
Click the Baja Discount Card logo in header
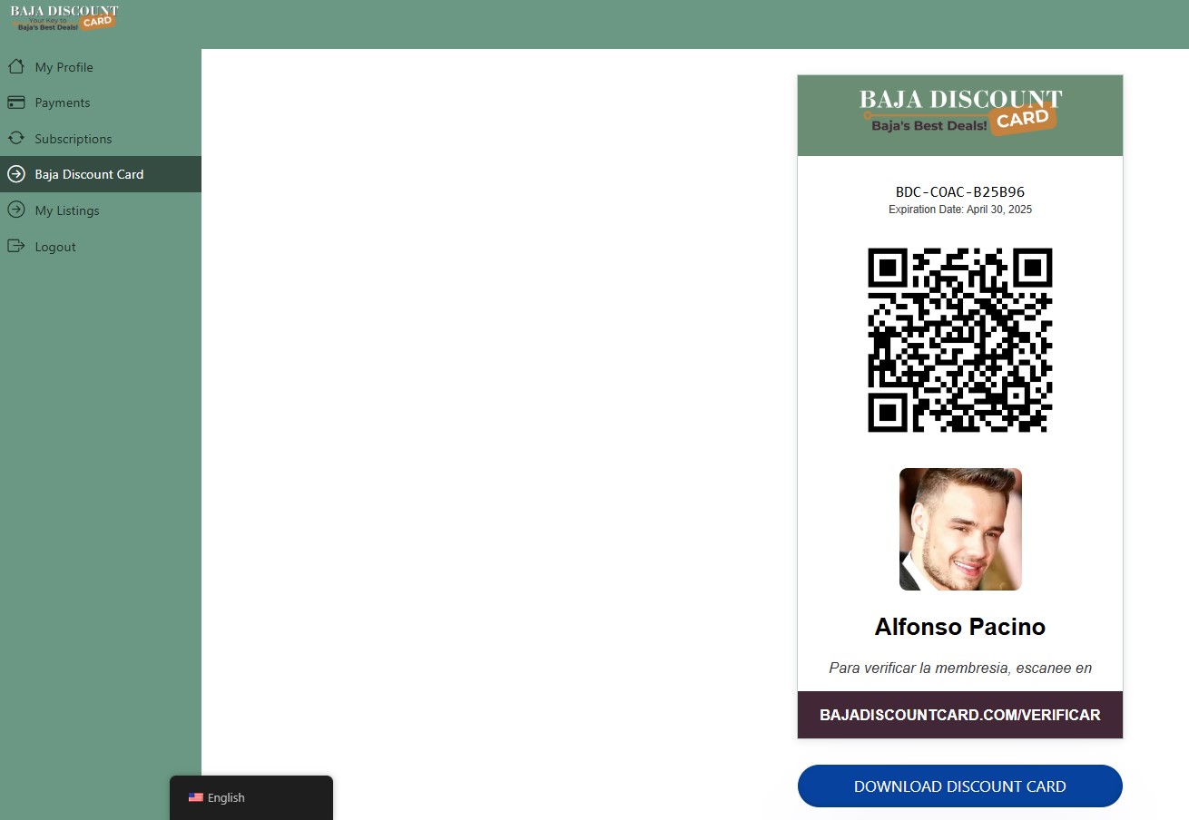pyautogui.click(x=64, y=18)
